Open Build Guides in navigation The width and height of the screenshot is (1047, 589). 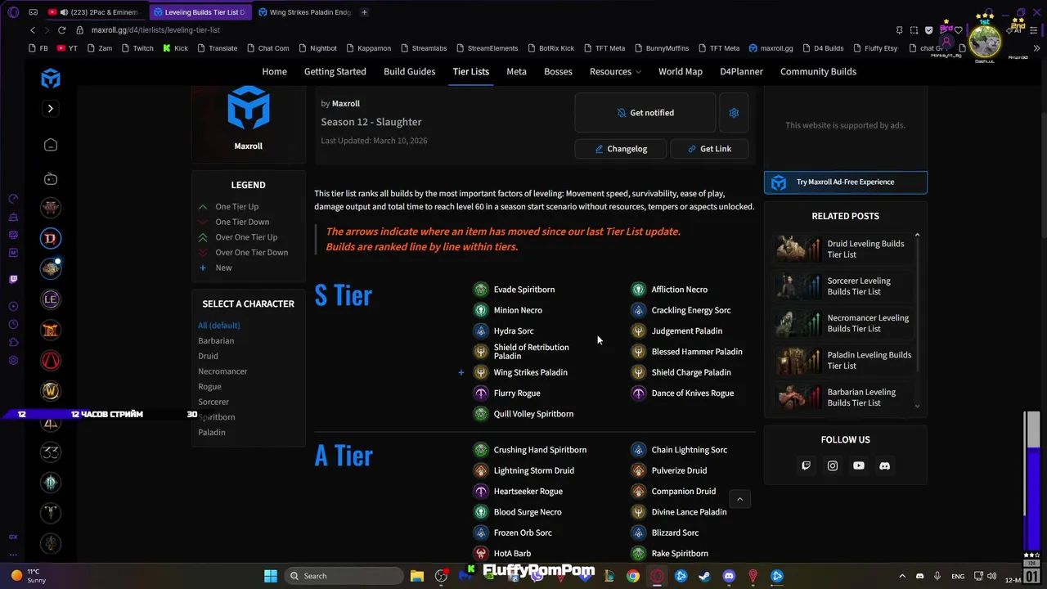[x=410, y=71]
